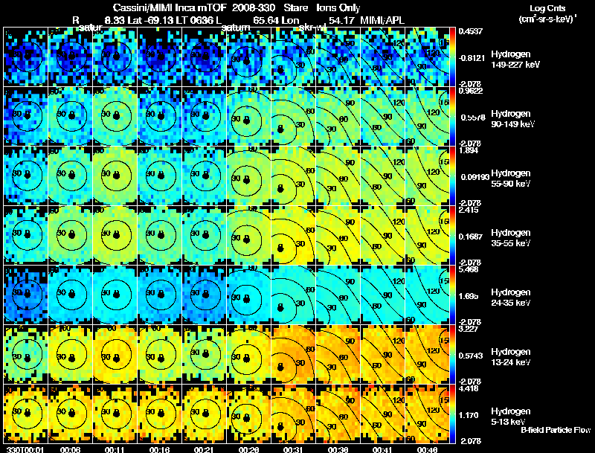The width and height of the screenshot is (595, 453).
Task: Click the 'Lat -69.13' header value
Action: (x=152, y=20)
